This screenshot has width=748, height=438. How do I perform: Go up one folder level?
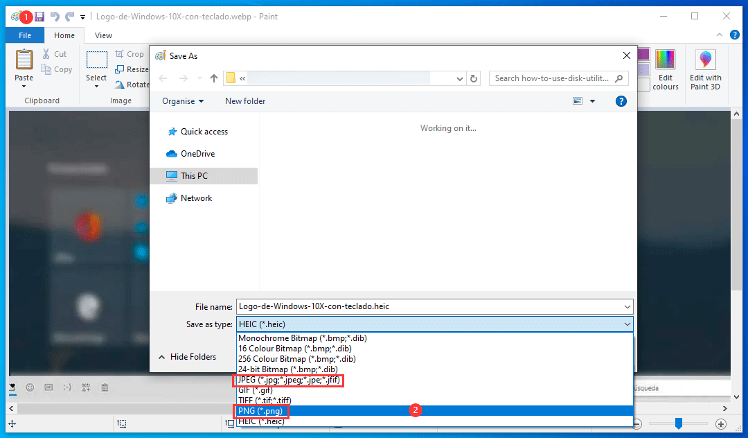(214, 78)
